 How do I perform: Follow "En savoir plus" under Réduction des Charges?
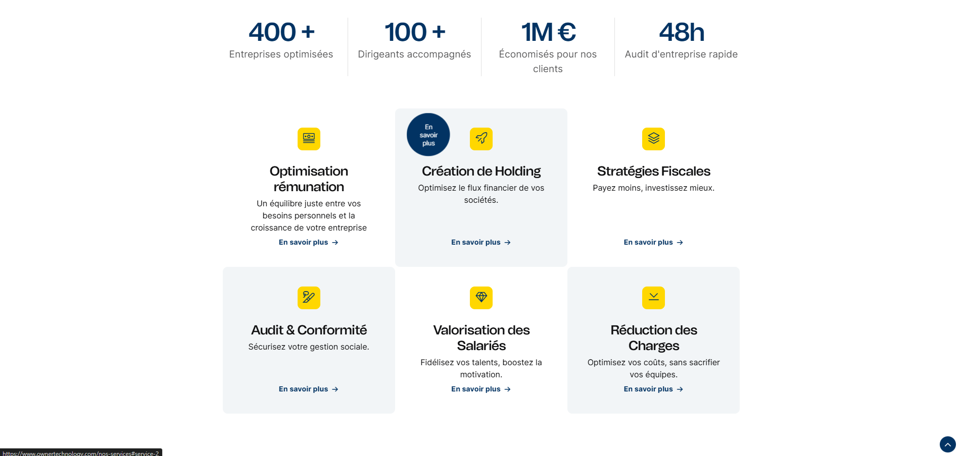(x=653, y=389)
